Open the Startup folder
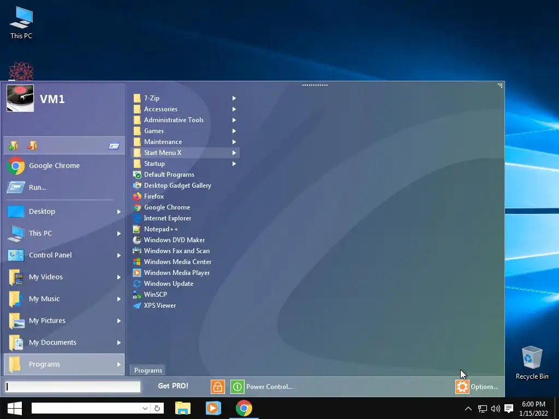Screen dimensions: 559x419 click(x=185, y=164)
